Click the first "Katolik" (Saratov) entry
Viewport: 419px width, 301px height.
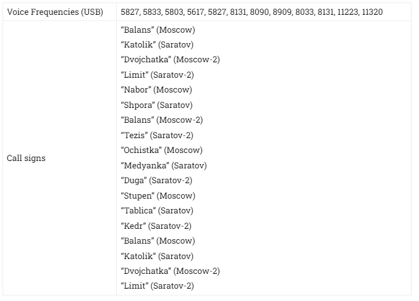click(x=157, y=44)
